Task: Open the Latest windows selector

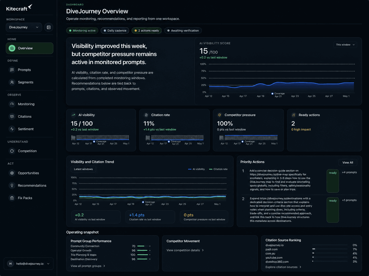Action: point(83,169)
